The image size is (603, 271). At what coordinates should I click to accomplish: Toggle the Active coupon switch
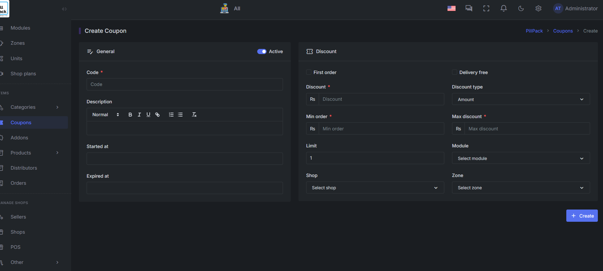pos(261,51)
